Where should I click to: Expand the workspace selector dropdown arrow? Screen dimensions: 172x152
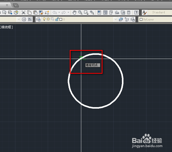click(x=19, y=19)
